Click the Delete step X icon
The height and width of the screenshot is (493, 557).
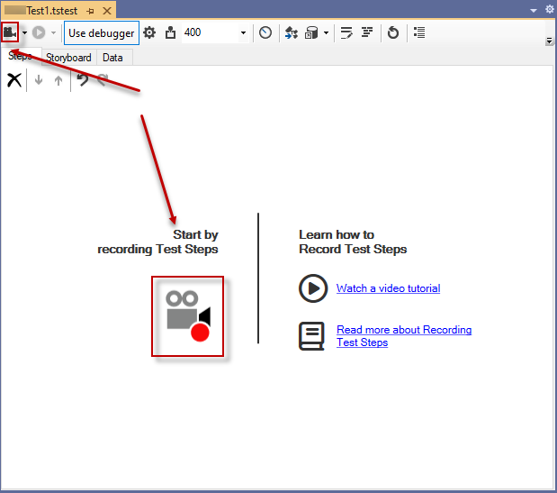click(x=14, y=79)
